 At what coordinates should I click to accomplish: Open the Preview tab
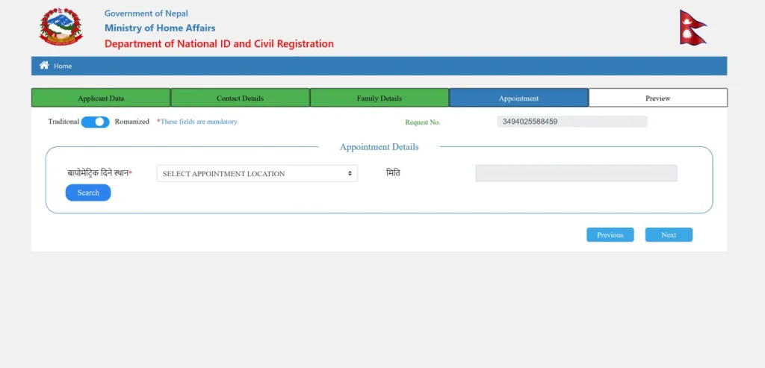pos(658,98)
